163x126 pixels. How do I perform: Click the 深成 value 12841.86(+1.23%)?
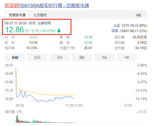[x=134, y=31]
